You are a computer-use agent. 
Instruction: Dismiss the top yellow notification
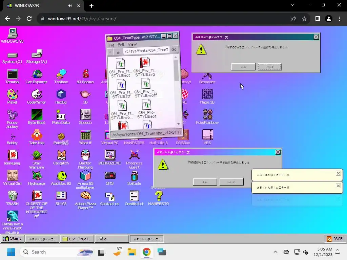pos(338,173)
